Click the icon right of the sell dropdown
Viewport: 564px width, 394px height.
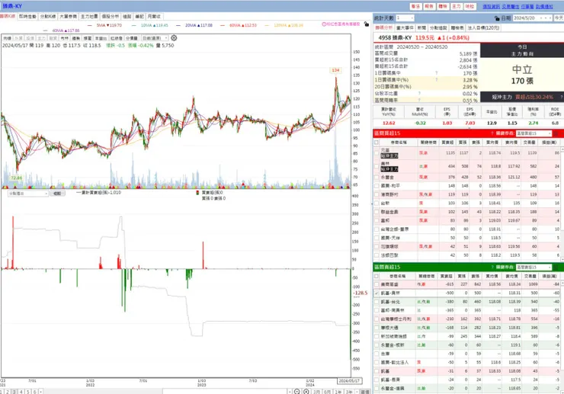556,267
